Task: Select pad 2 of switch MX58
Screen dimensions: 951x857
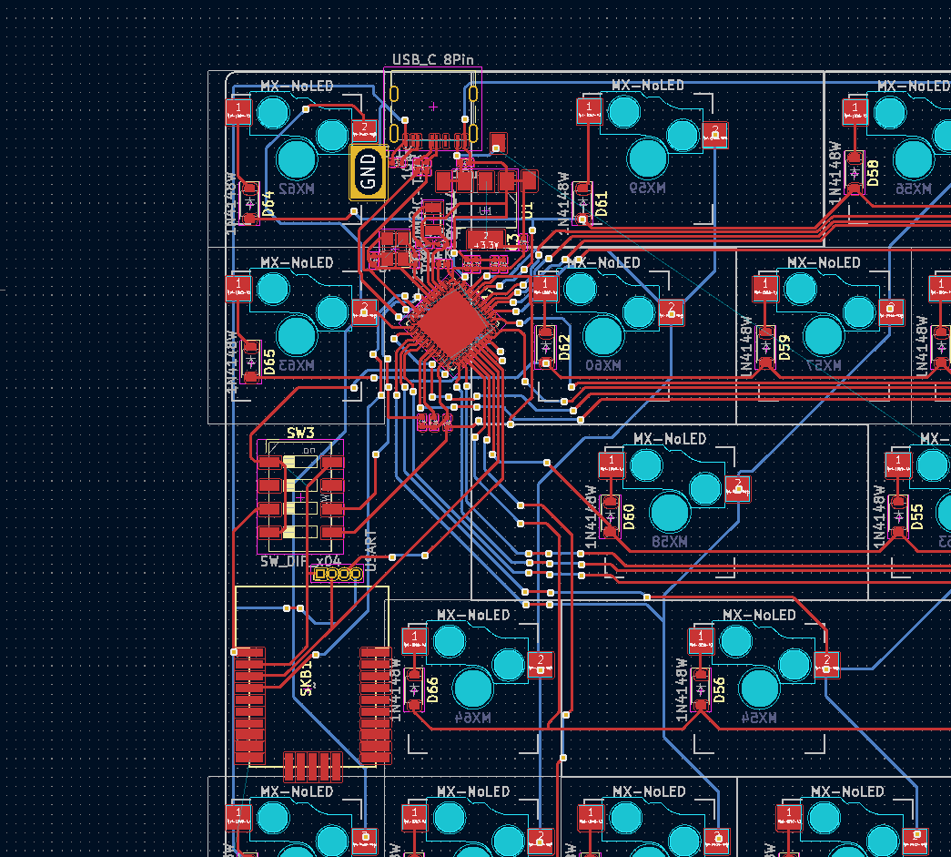Action: (737, 488)
